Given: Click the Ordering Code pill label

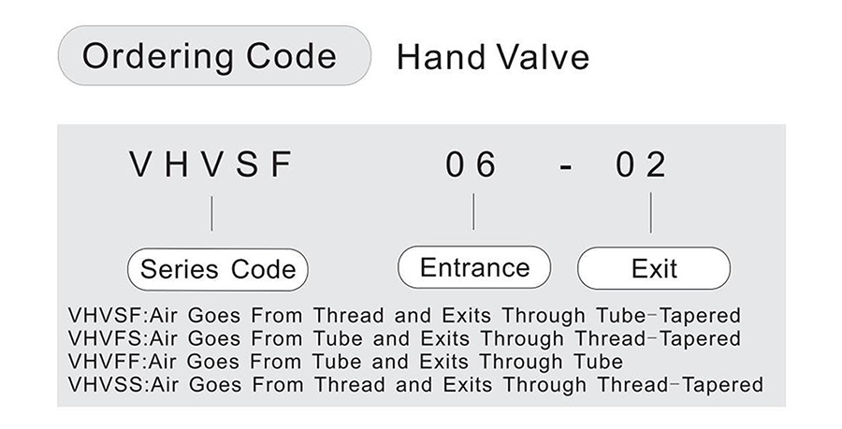Looking at the screenshot, I should click(214, 56).
